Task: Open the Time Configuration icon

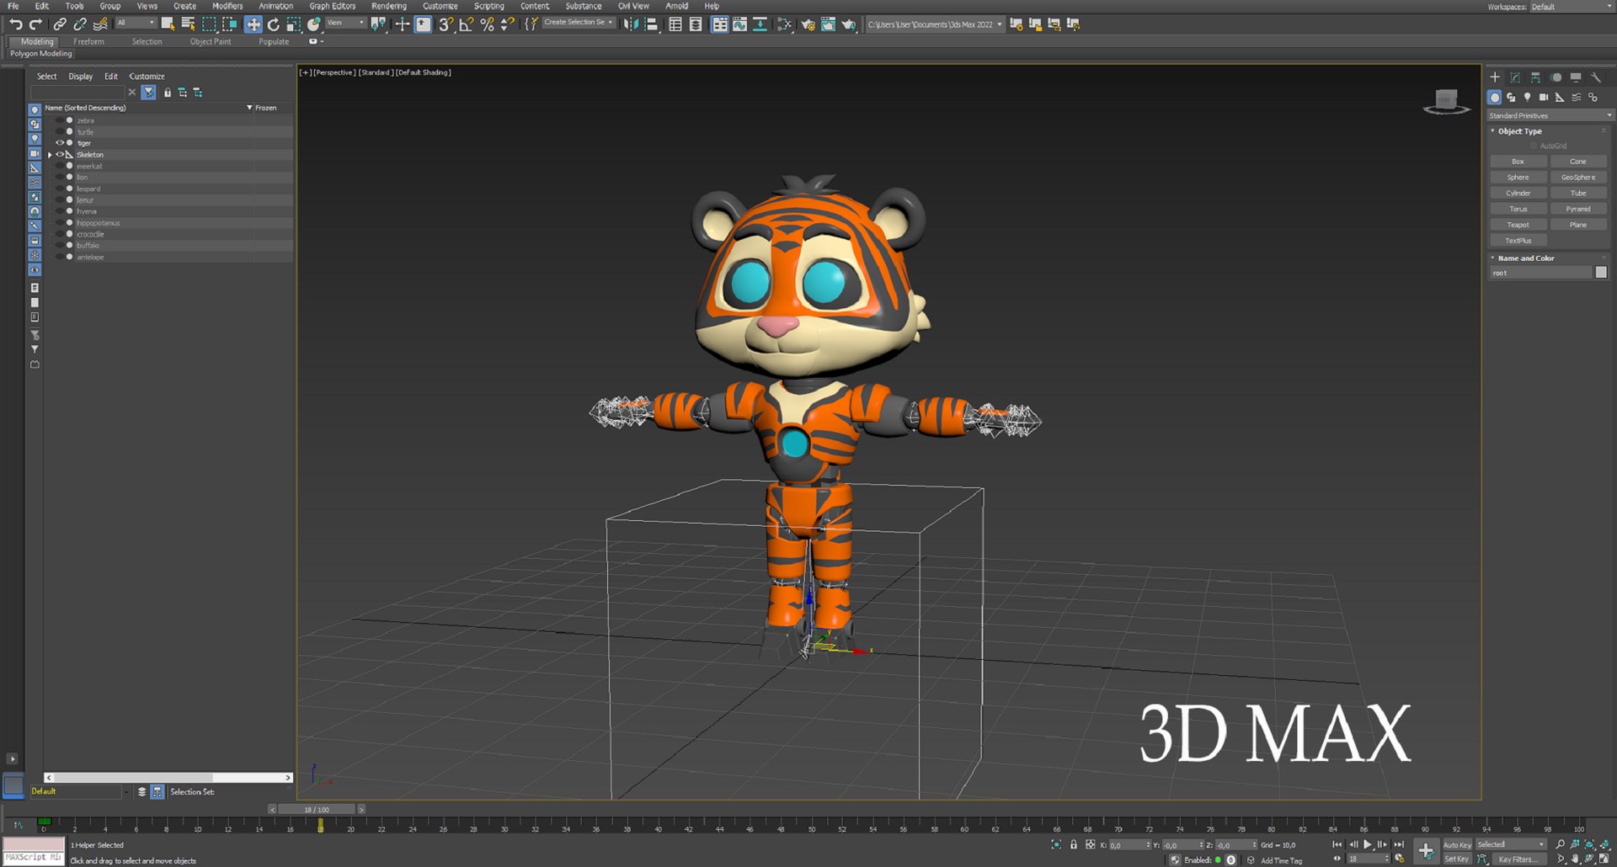Action: tap(1400, 859)
